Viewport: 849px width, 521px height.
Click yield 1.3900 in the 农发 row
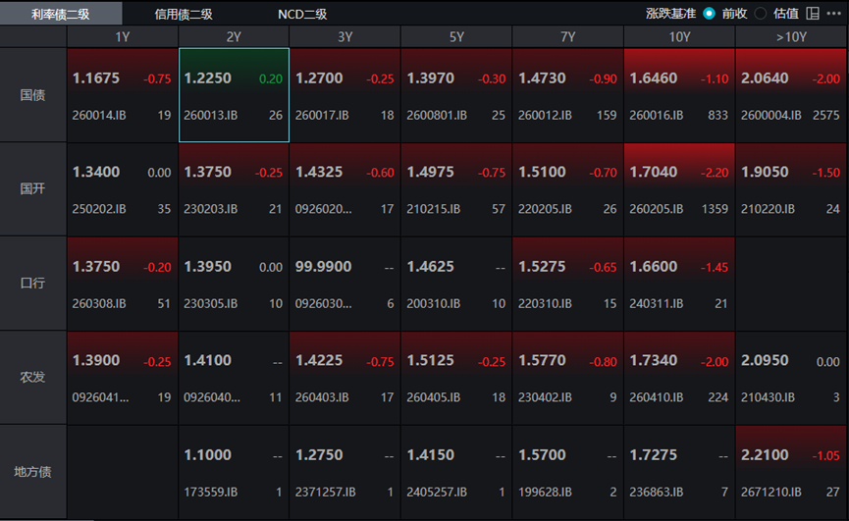[96, 360]
